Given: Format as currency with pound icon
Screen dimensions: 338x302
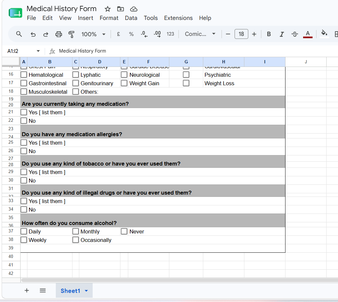Looking at the screenshot, I should pos(118,34).
